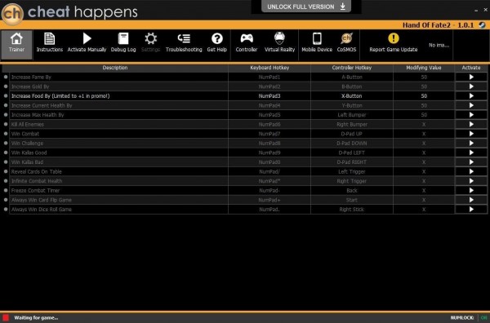Click the Cheat Happens logo
The image size is (490, 323).
[12, 13]
